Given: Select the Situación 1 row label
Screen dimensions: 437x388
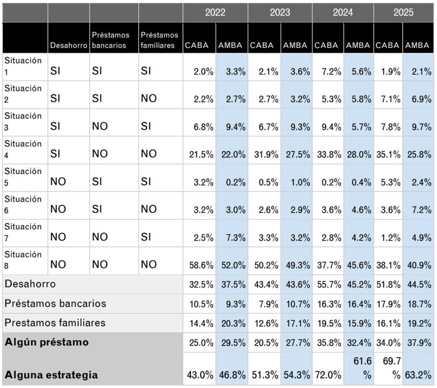Looking at the screenshot, I should coord(23,67).
